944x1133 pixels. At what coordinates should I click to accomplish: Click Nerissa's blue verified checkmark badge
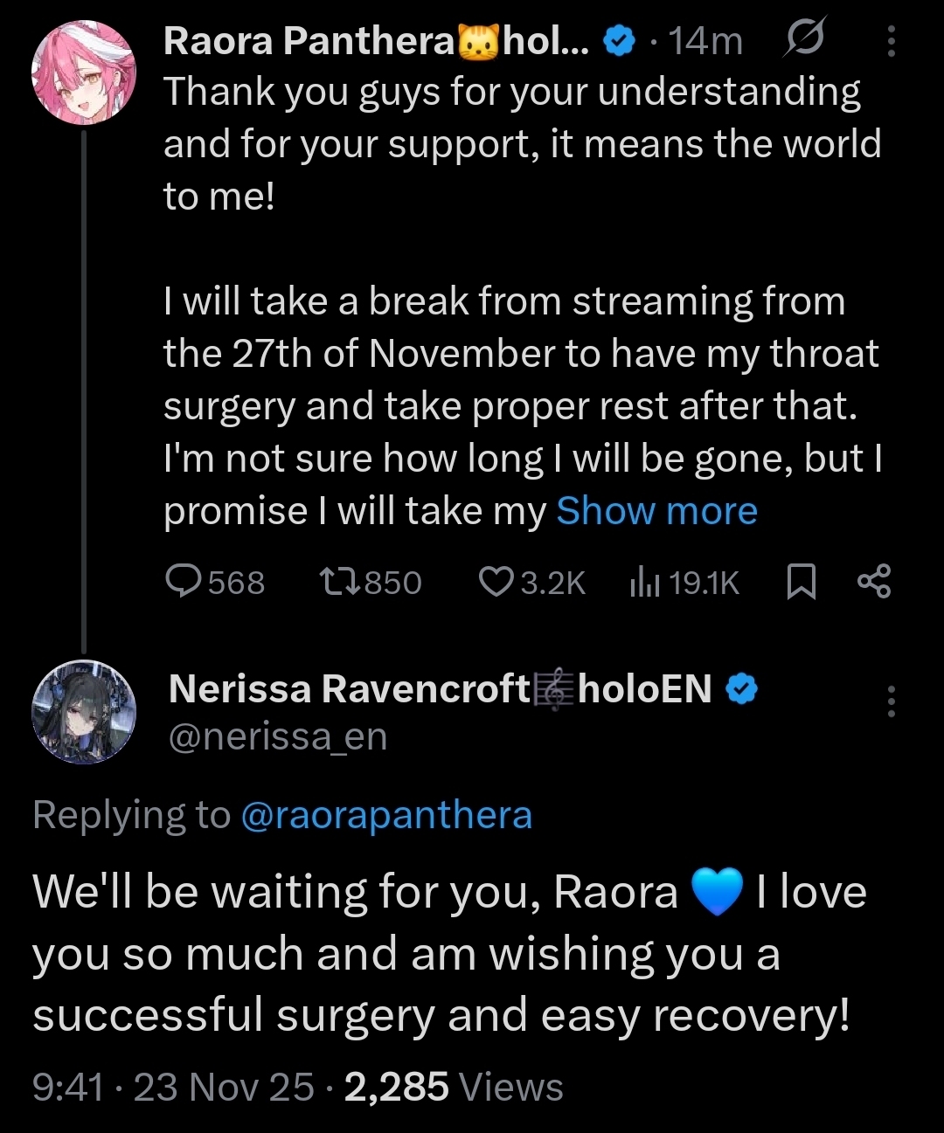click(742, 689)
